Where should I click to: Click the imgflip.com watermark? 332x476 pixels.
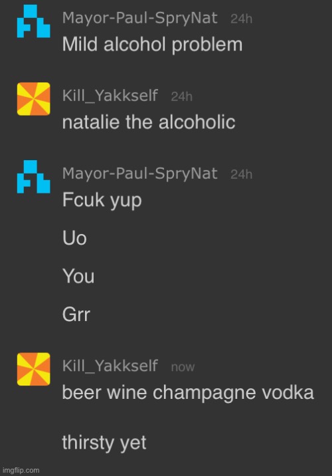21,470
